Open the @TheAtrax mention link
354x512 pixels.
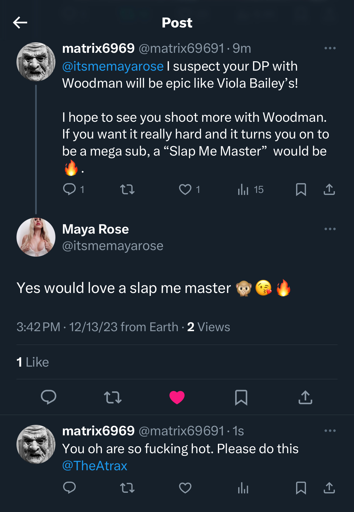point(95,466)
